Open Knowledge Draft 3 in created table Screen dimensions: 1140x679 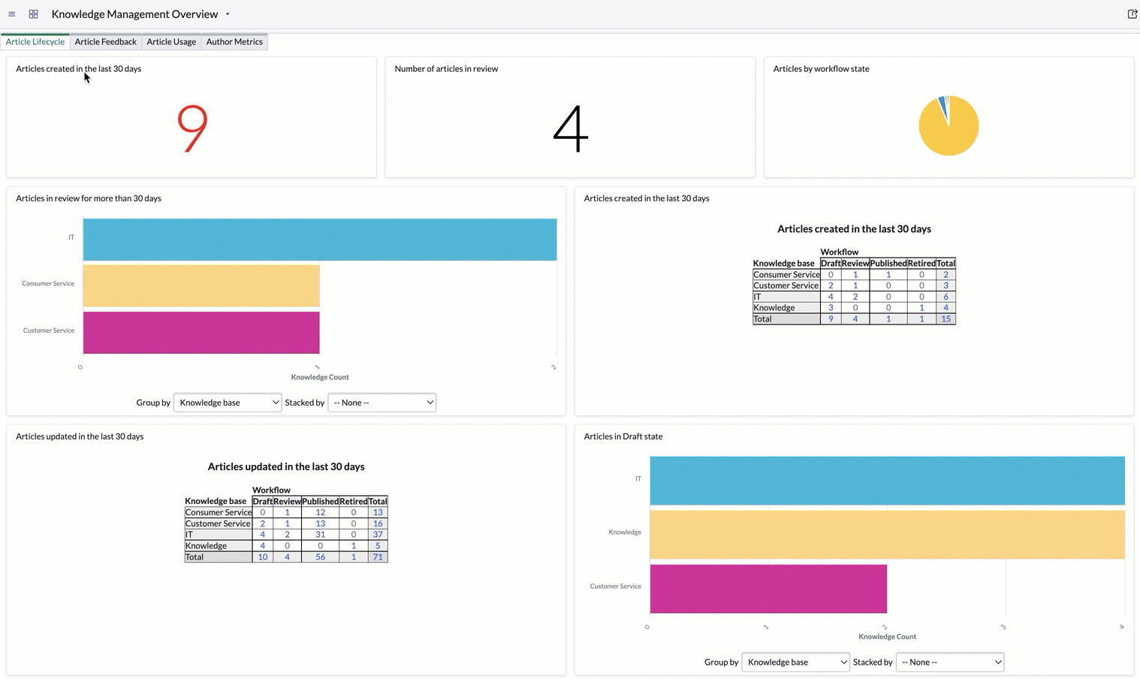pos(831,308)
